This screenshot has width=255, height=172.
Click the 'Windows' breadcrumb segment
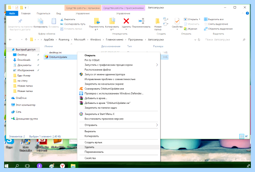point(95,39)
